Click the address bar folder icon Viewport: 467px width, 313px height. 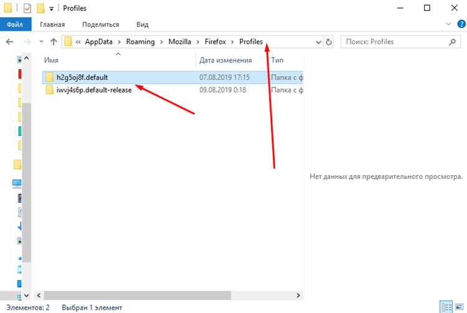click(68, 41)
